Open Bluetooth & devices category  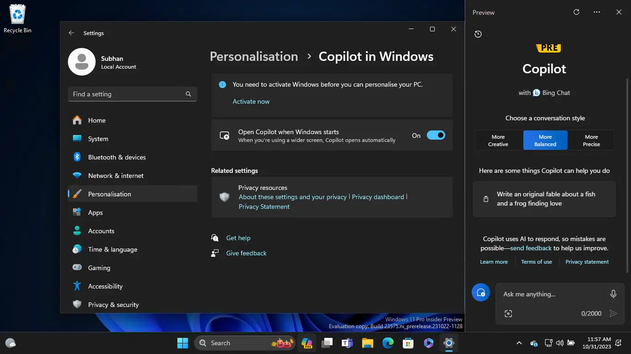click(132, 157)
